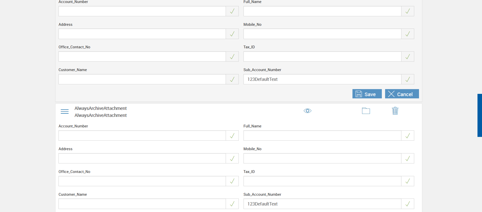
Task: Focus bottom form's Account_Number input
Action: [x=142, y=136]
